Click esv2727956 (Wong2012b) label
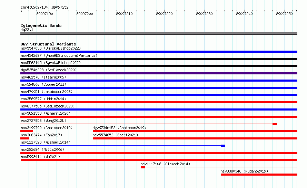The image size is (307, 188). tap(43, 121)
